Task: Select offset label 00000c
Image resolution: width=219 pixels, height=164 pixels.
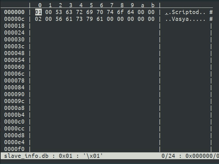Action: [14, 19]
